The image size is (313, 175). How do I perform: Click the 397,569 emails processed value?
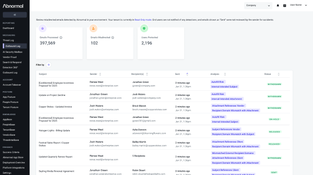tap(47, 43)
